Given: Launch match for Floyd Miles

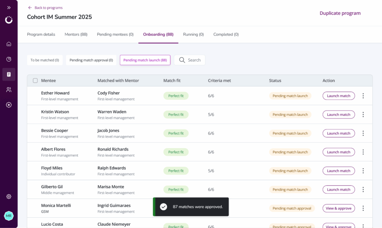Looking at the screenshot, I should click(339, 171).
